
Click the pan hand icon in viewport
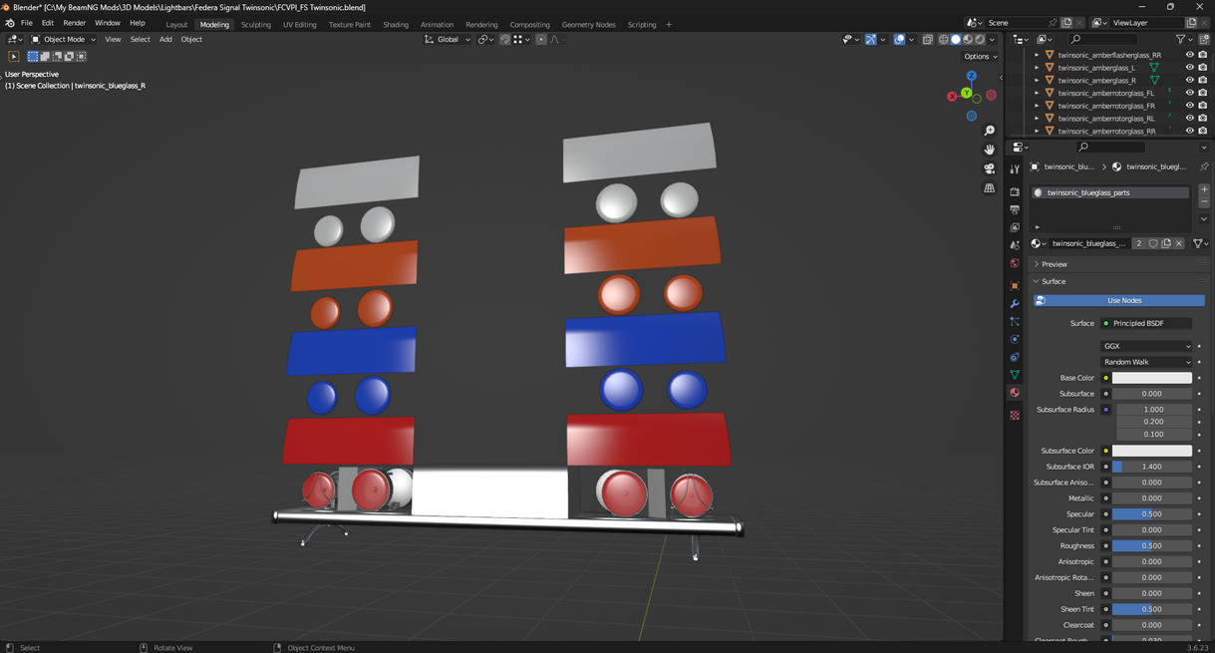(989, 150)
